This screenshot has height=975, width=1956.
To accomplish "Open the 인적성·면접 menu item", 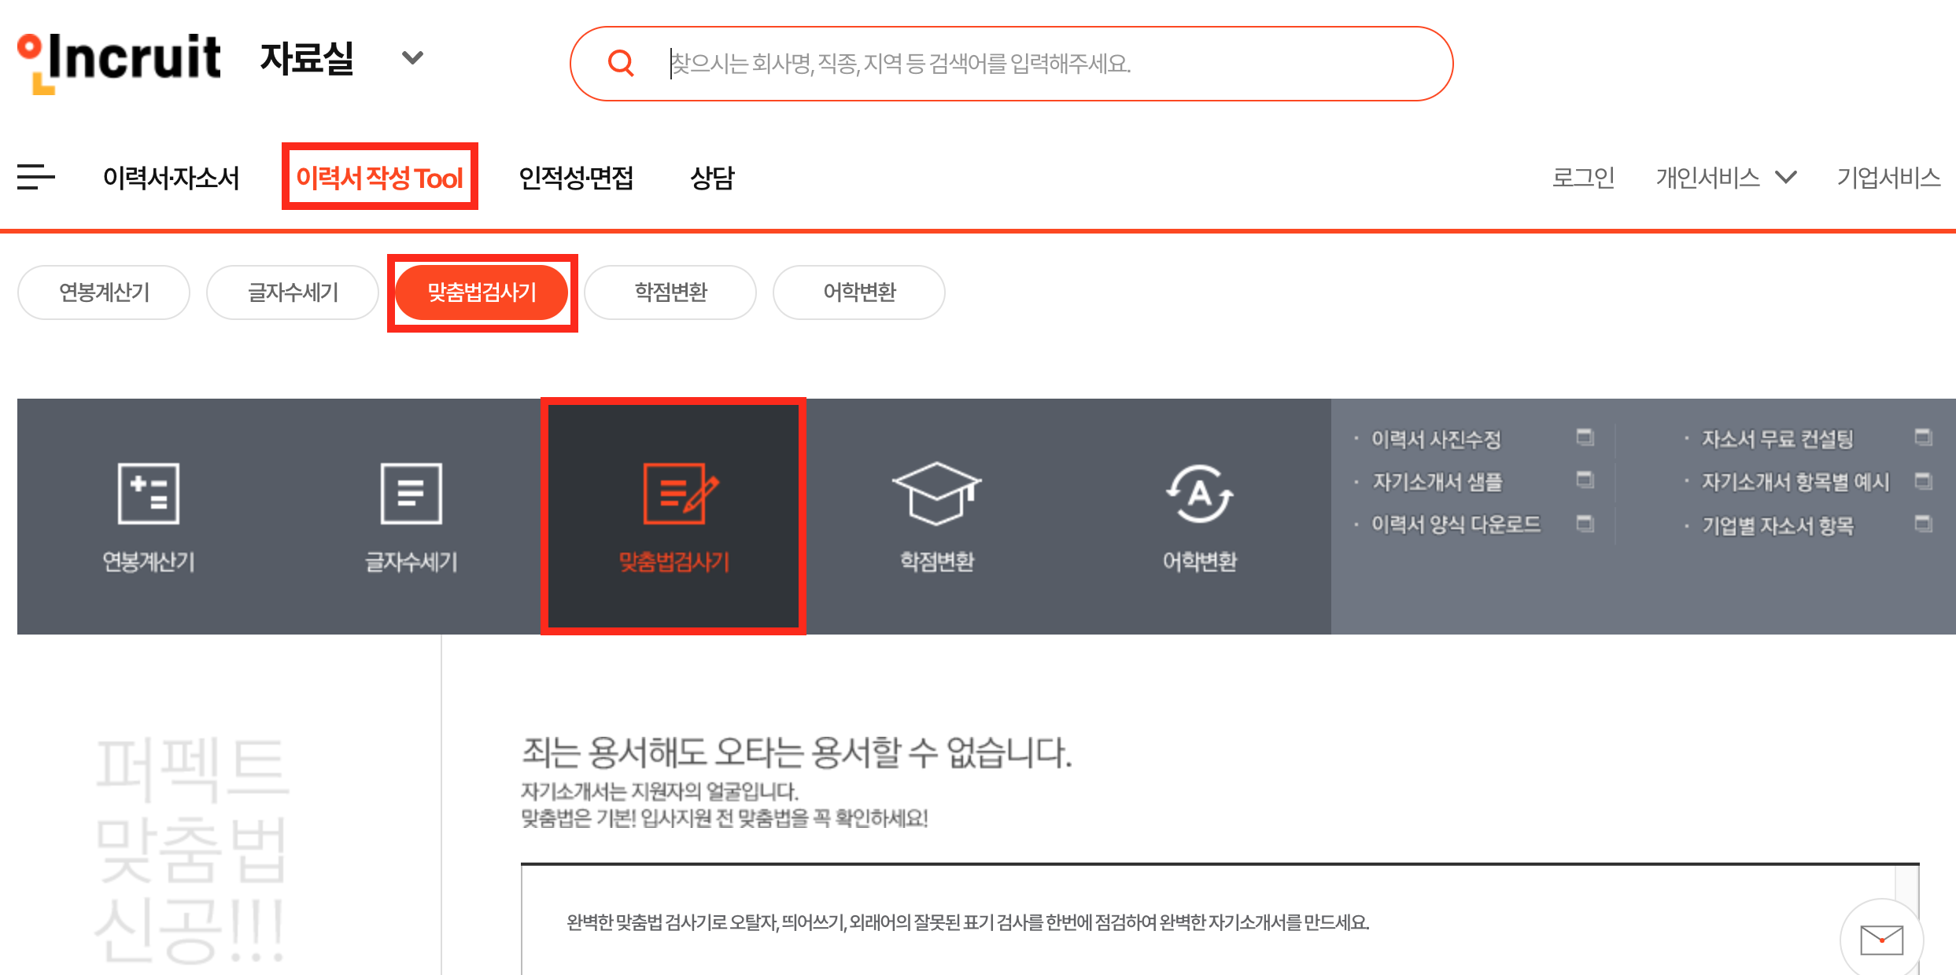I will click(576, 178).
